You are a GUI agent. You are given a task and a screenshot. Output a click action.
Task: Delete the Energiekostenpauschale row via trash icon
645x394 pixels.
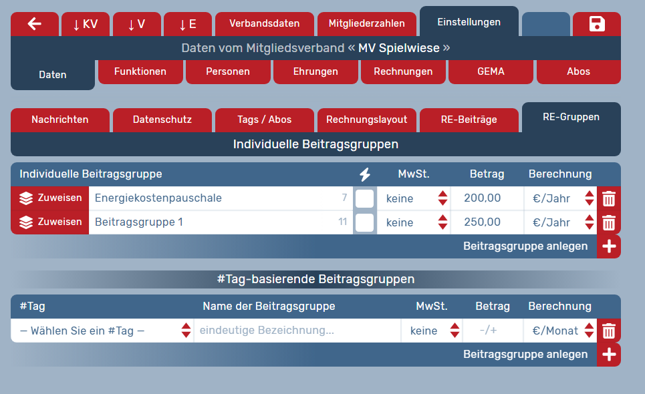pyautogui.click(x=609, y=198)
